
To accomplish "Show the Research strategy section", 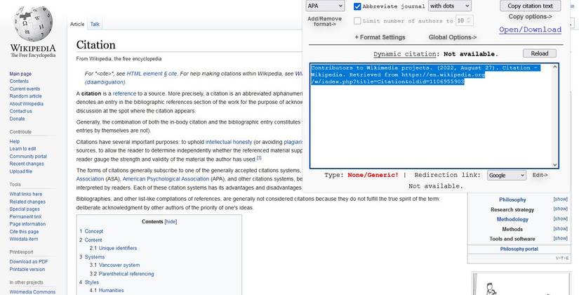I will point(560,209).
